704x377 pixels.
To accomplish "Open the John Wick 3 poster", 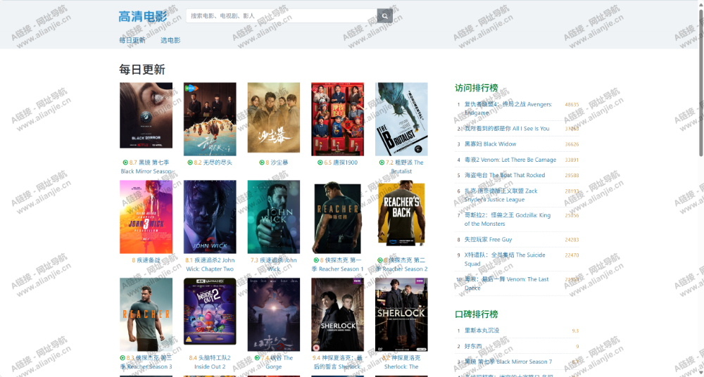I will (x=146, y=217).
